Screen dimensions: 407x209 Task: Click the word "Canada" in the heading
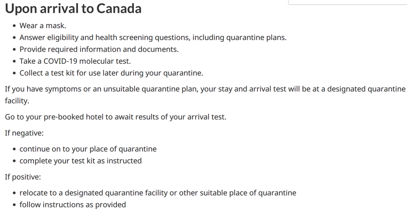tap(119, 9)
